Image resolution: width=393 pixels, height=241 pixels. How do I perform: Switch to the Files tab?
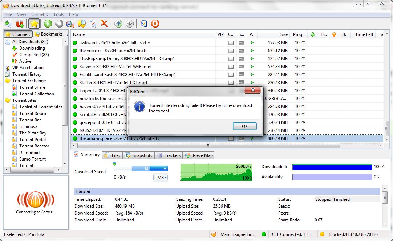point(112,155)
